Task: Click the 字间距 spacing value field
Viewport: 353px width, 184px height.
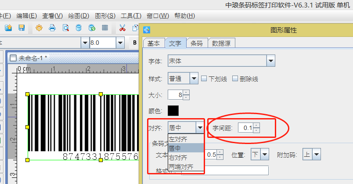Action: (x=245, y=128)
